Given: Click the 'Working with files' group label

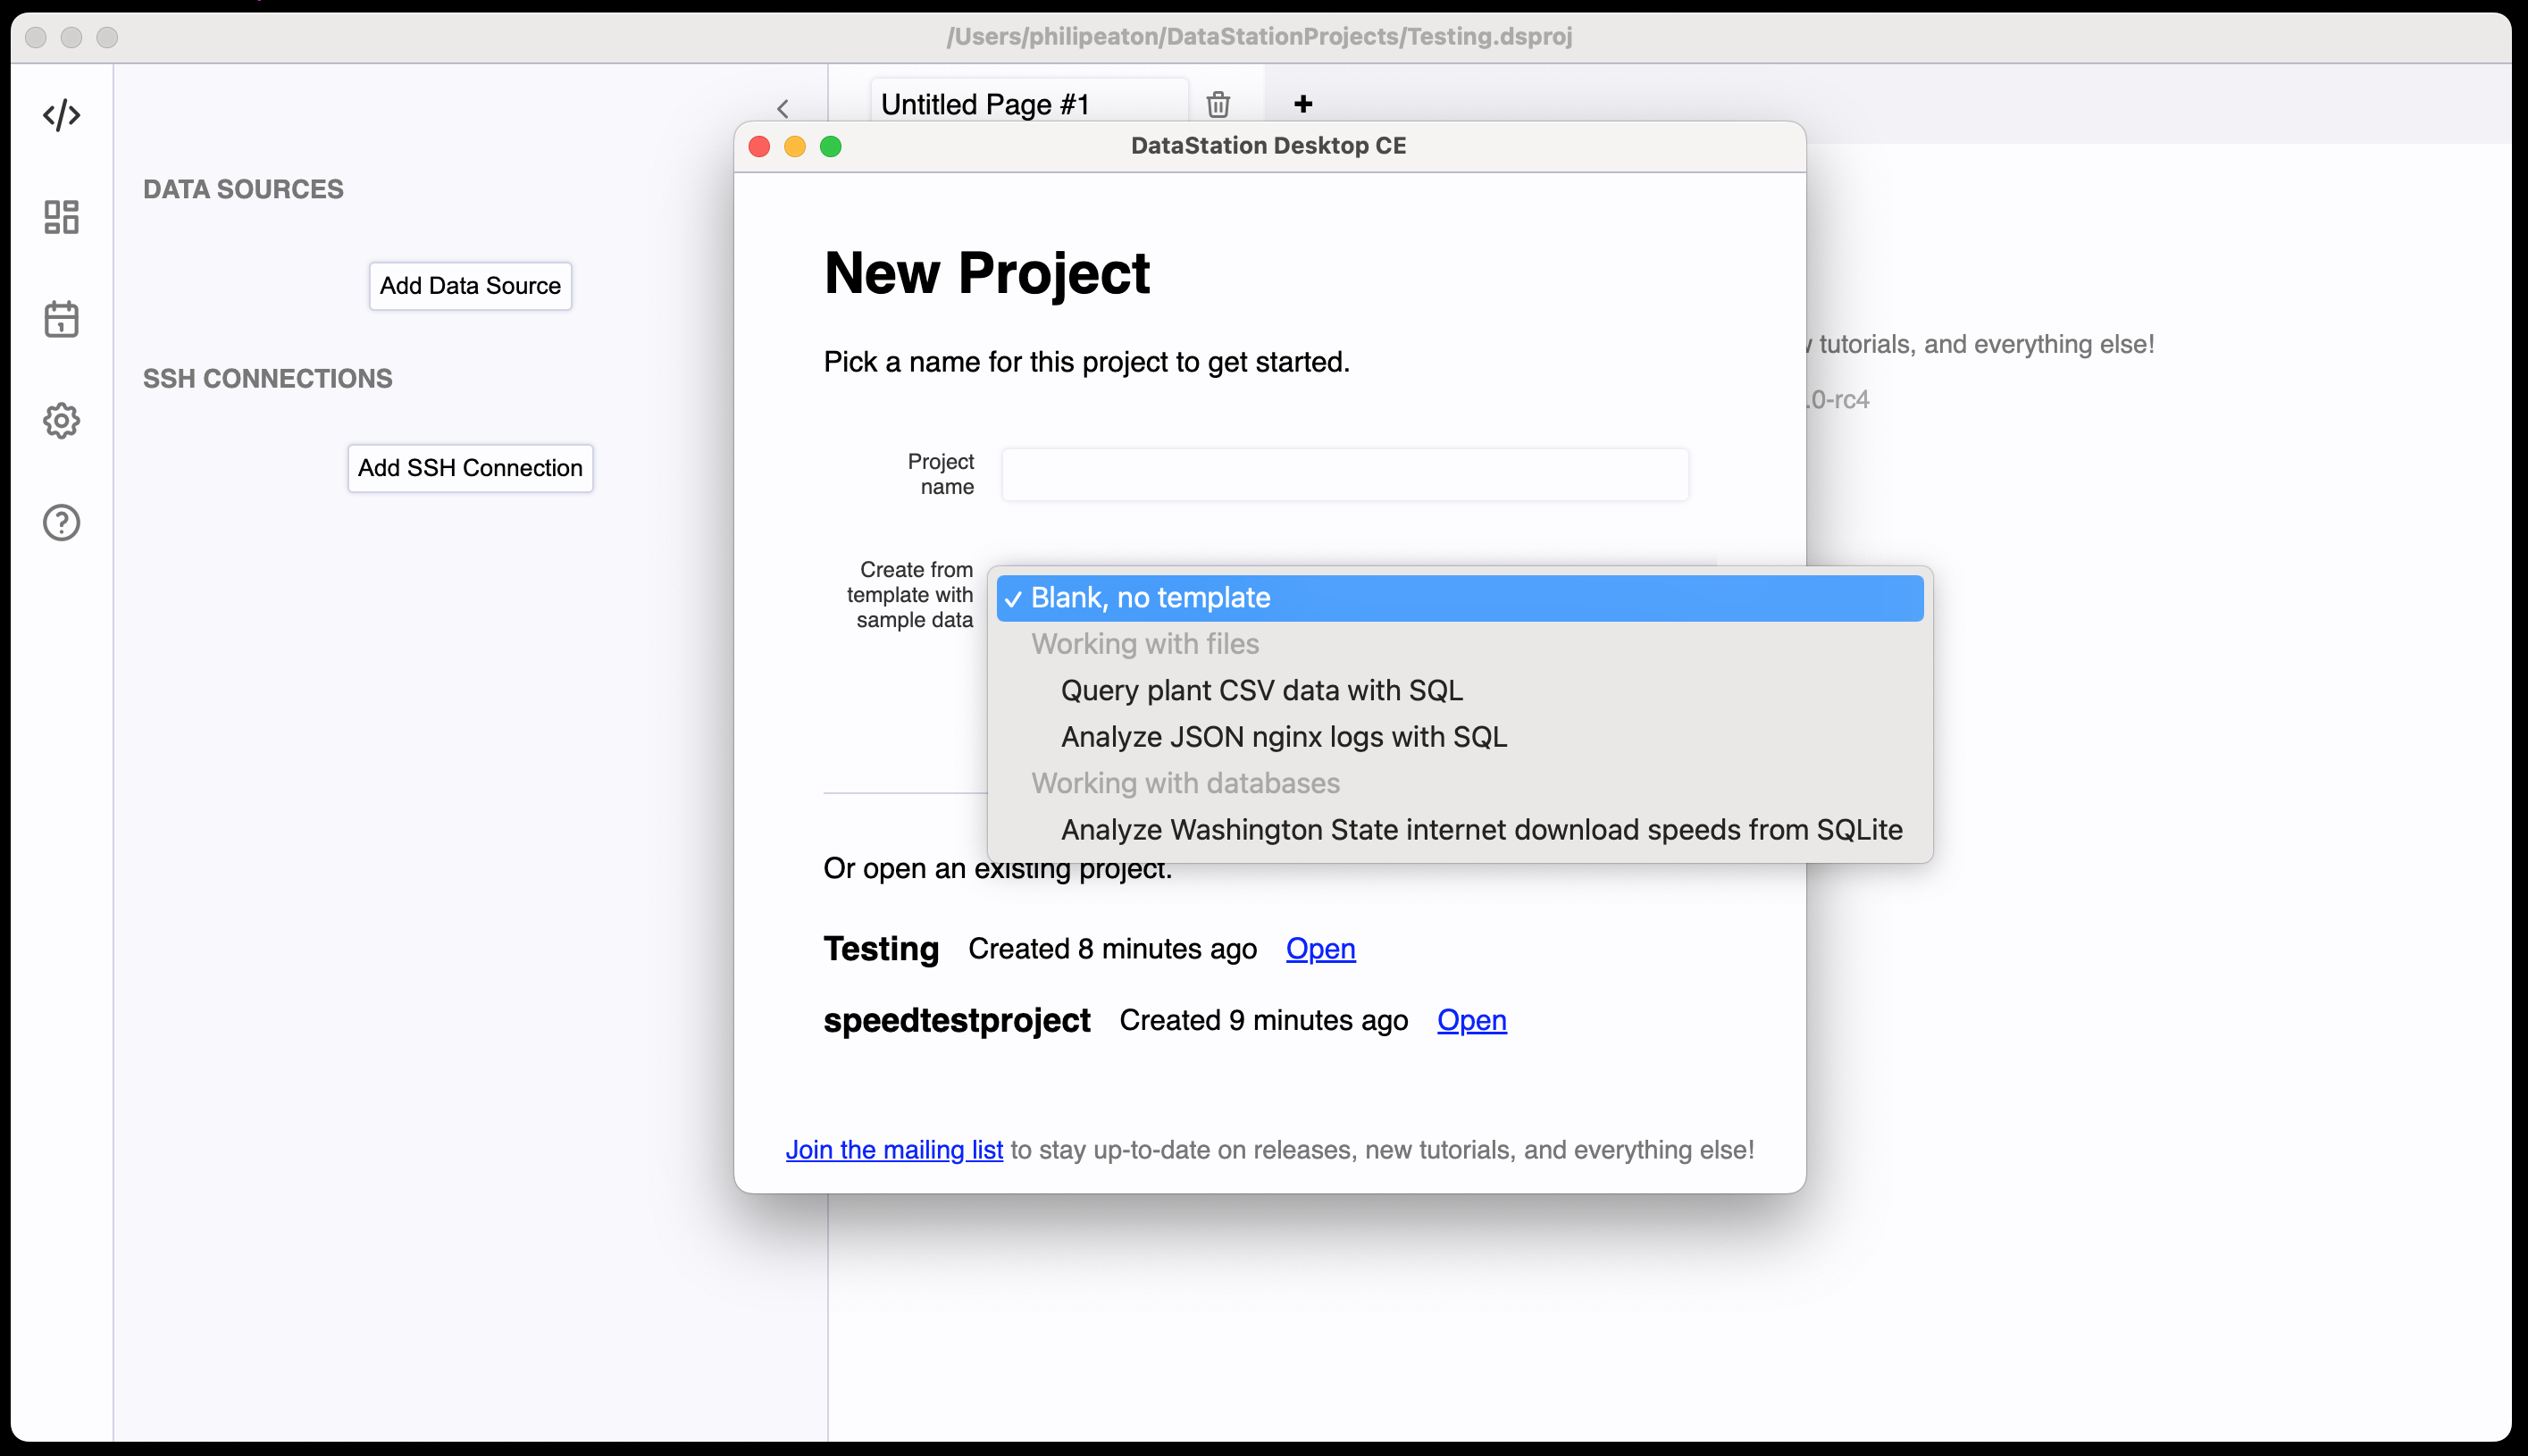Looking at the screenshot, I should pyautogui.click(x=1145, y=644).
